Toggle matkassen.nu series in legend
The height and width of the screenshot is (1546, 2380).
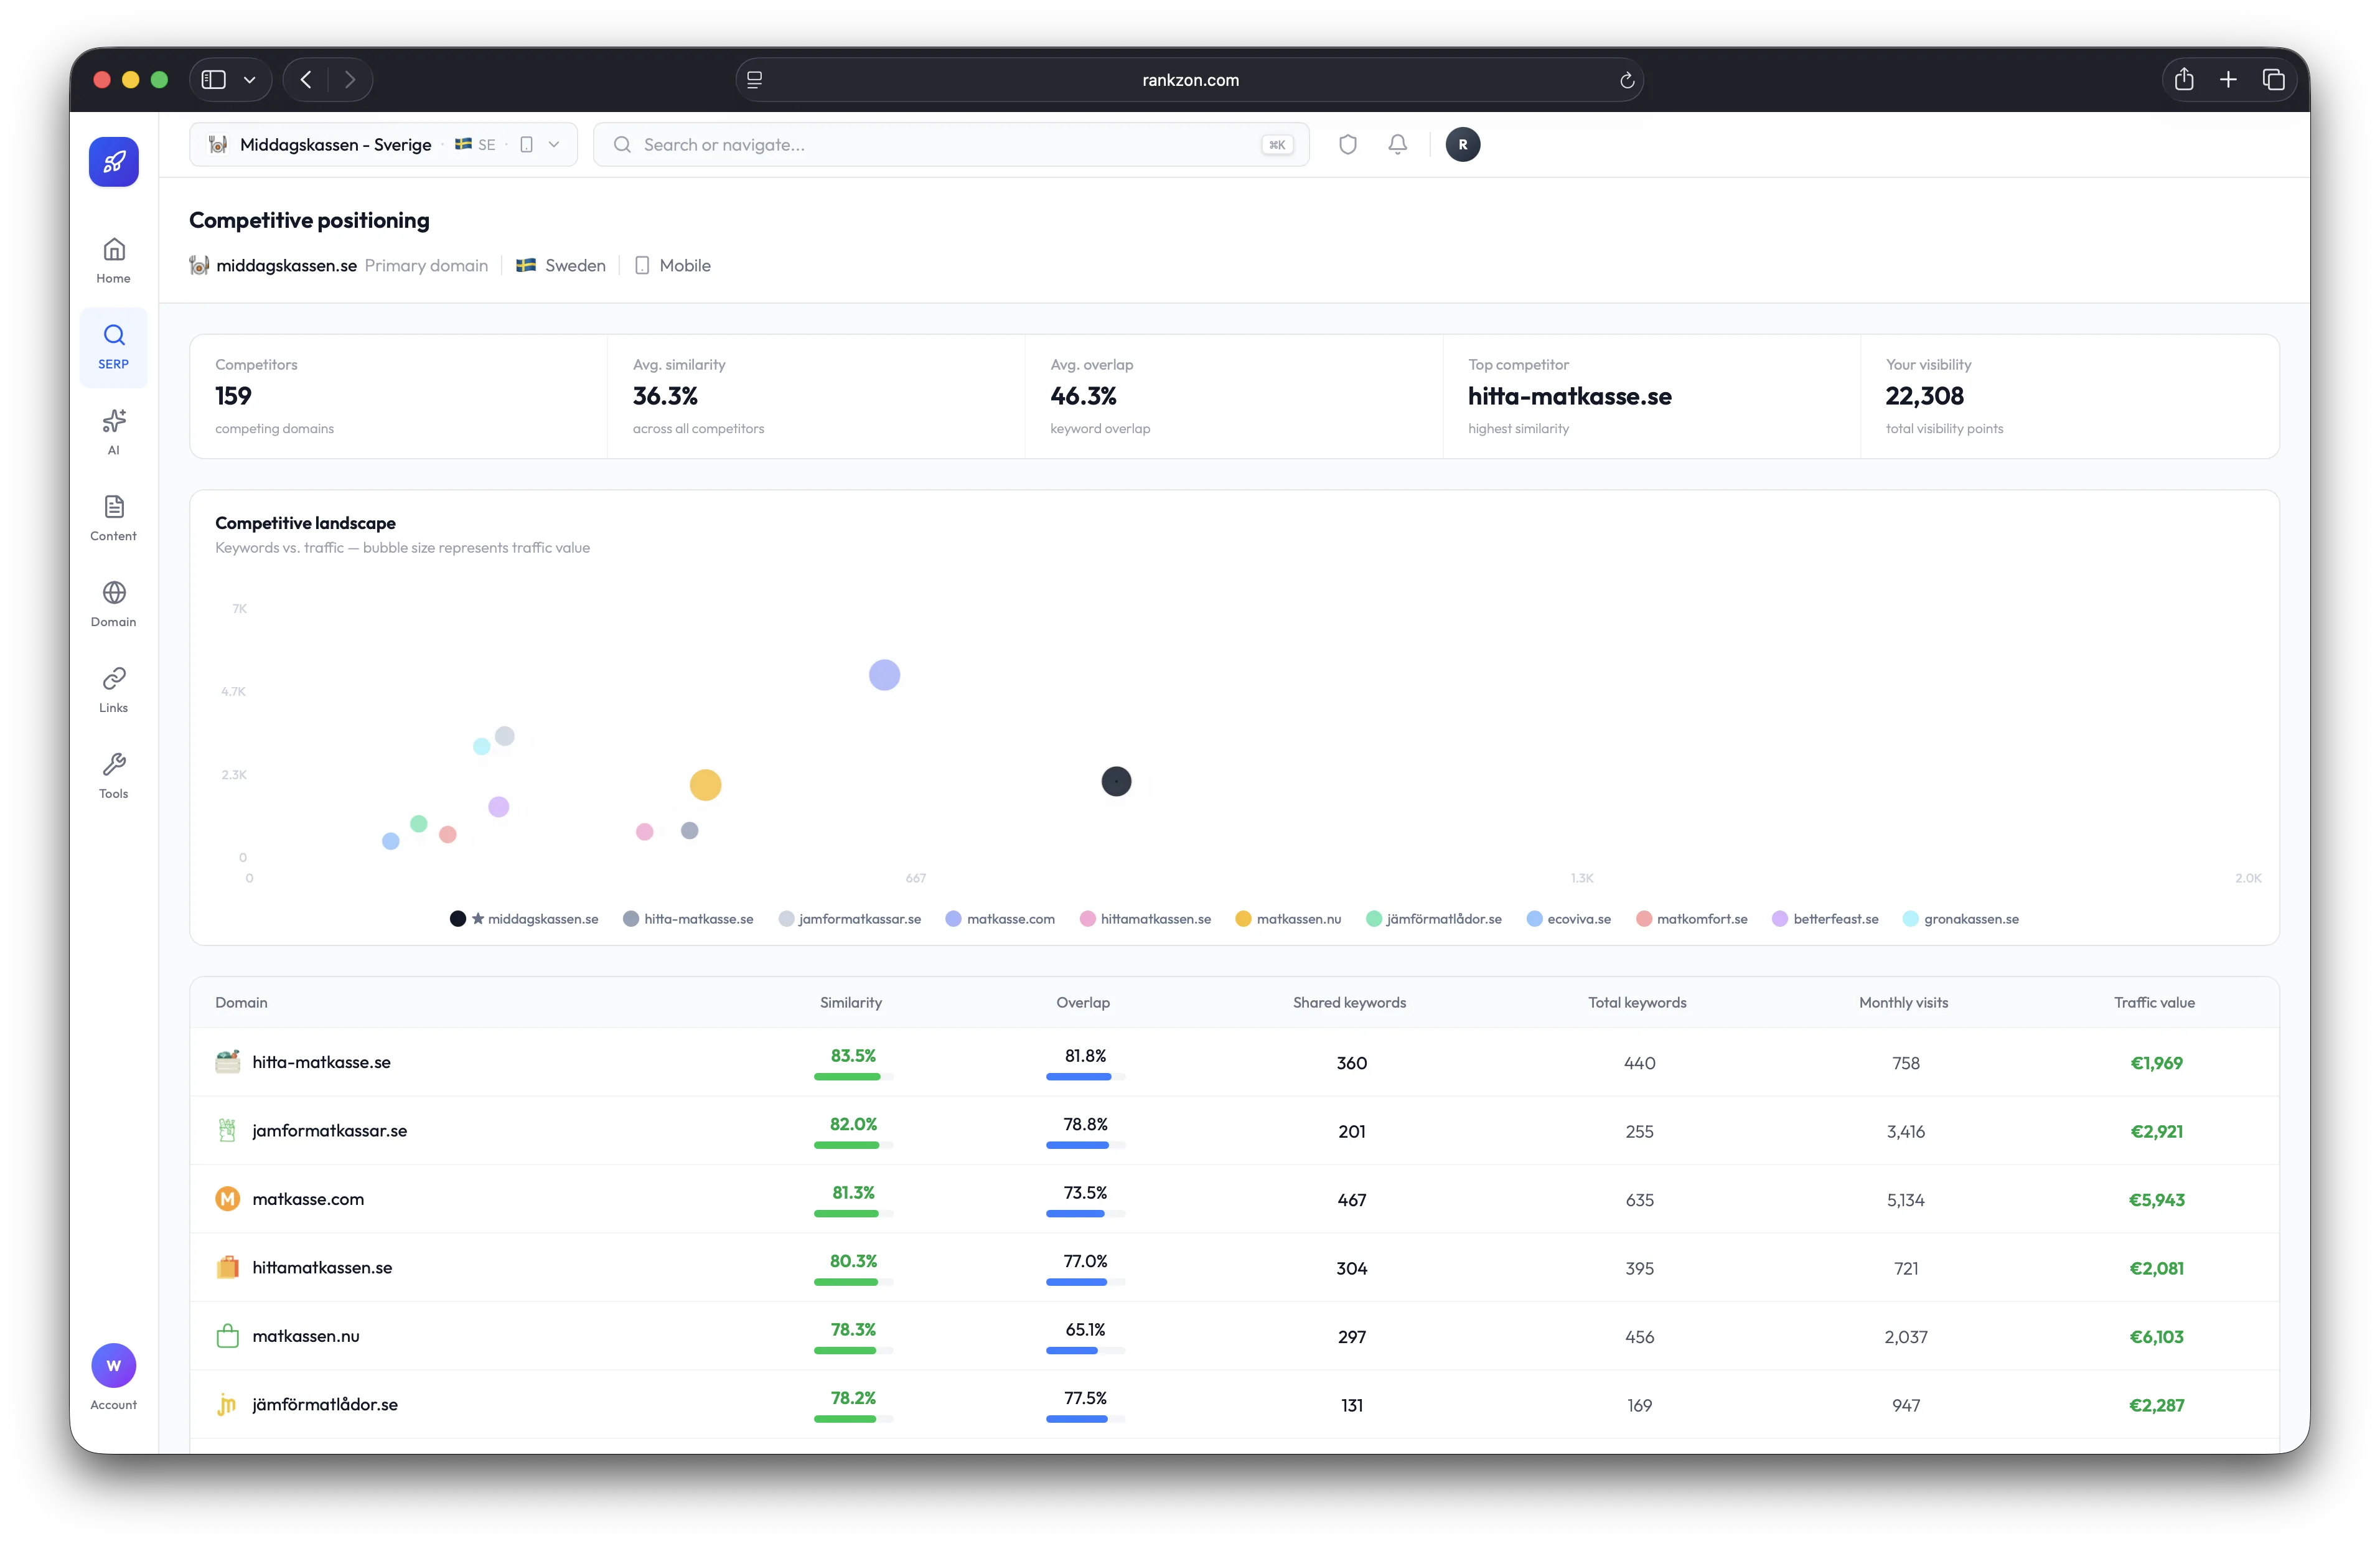[x=1289, y=919]
